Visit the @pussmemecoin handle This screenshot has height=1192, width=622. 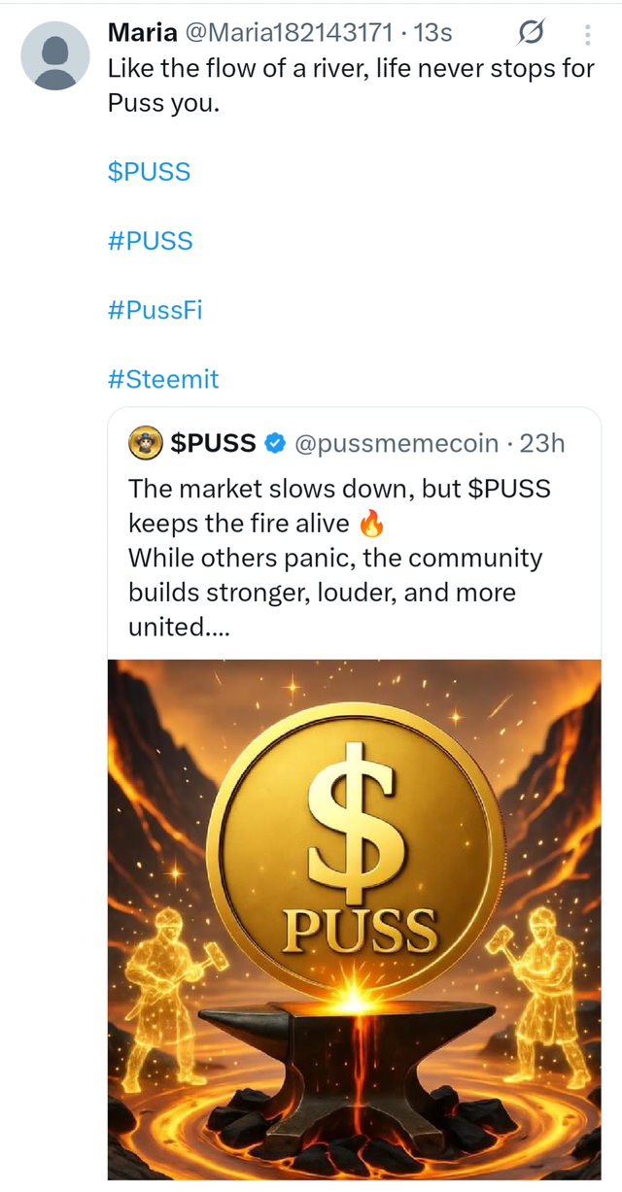[397, 444]
